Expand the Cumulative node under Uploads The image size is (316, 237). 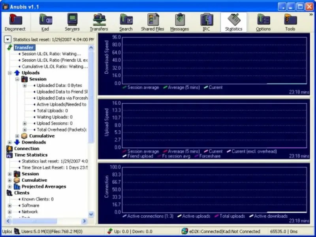tap(17, 136)
